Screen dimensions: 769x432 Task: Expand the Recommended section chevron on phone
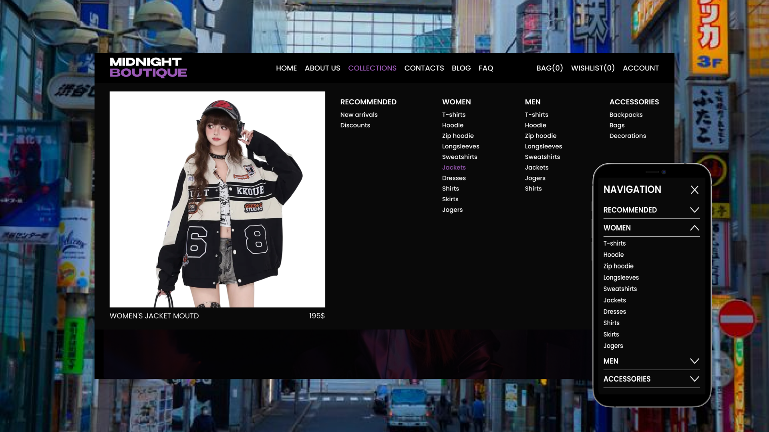(695, 210)
